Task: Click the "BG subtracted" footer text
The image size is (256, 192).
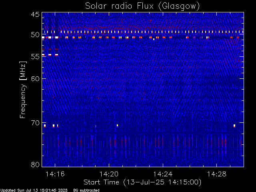Action: [86, 190]
